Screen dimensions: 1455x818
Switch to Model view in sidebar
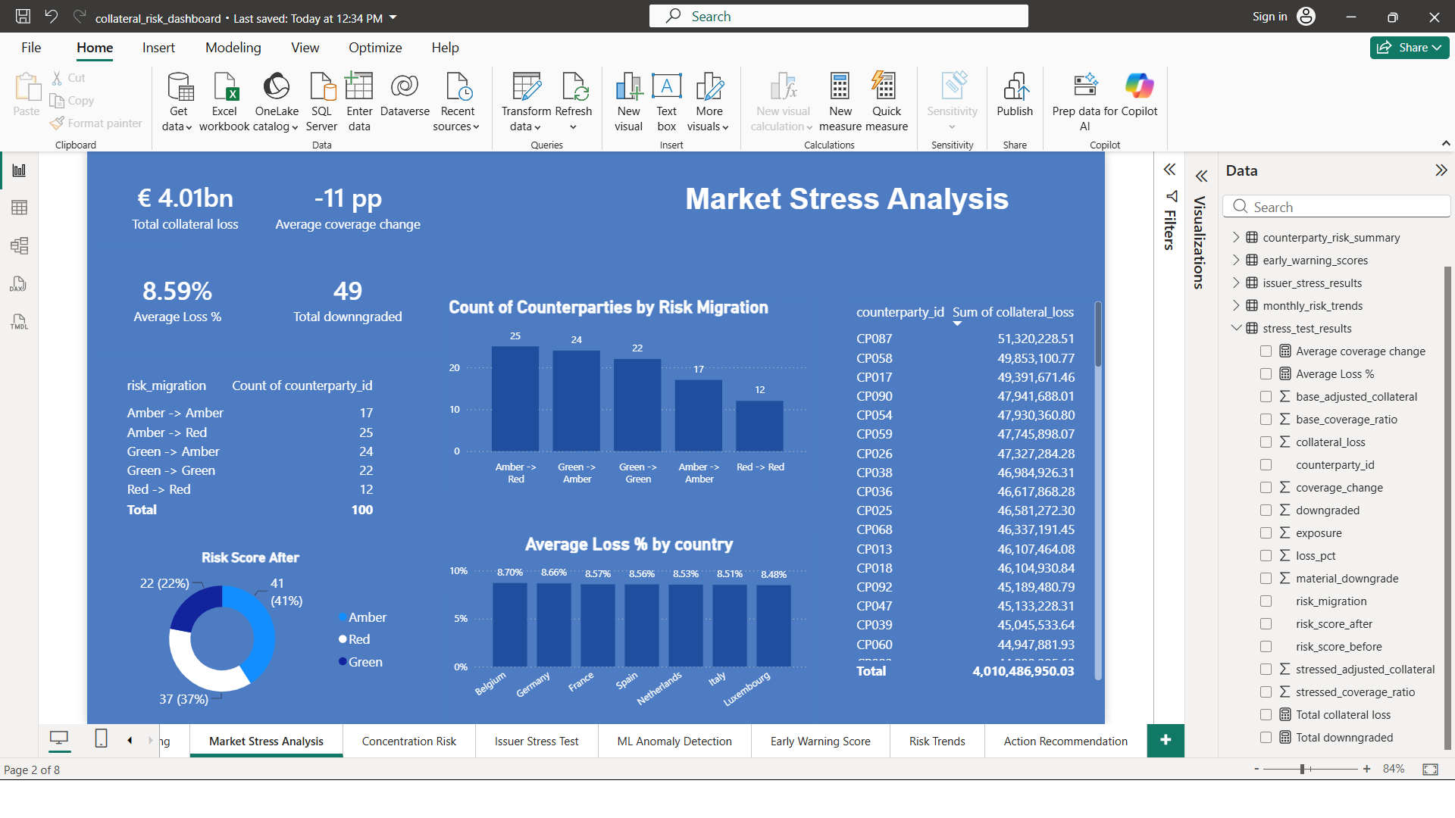(x=19, y=245)
